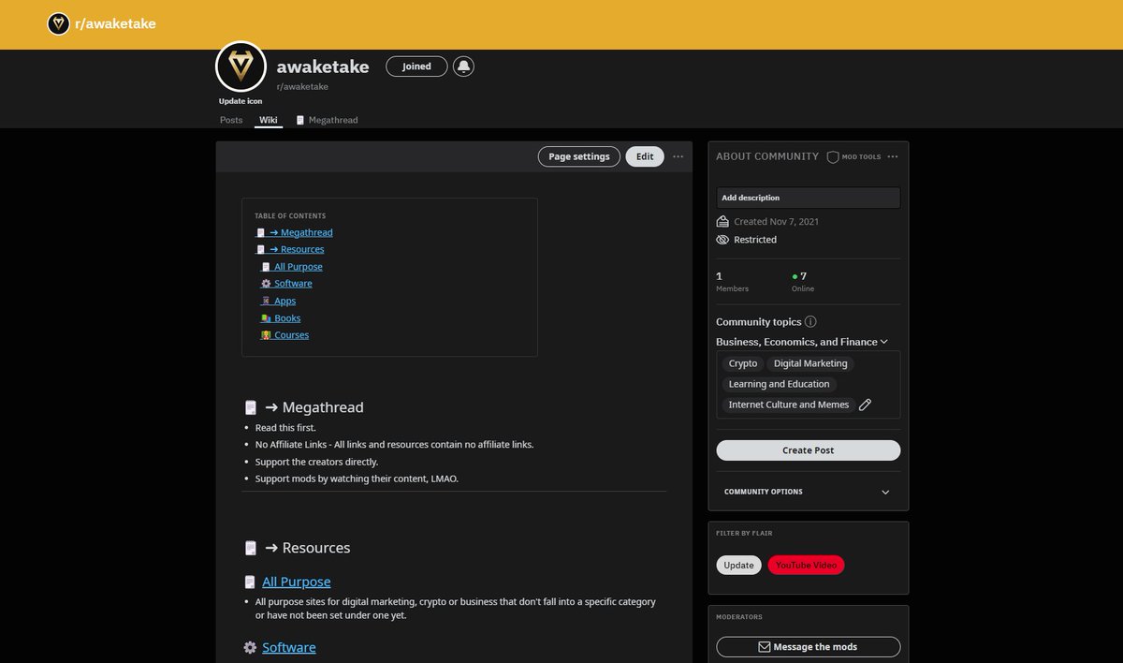Edit community topics with pencil icon
The width and height of the screenshot is (1123, 663).
coord(865,405)
